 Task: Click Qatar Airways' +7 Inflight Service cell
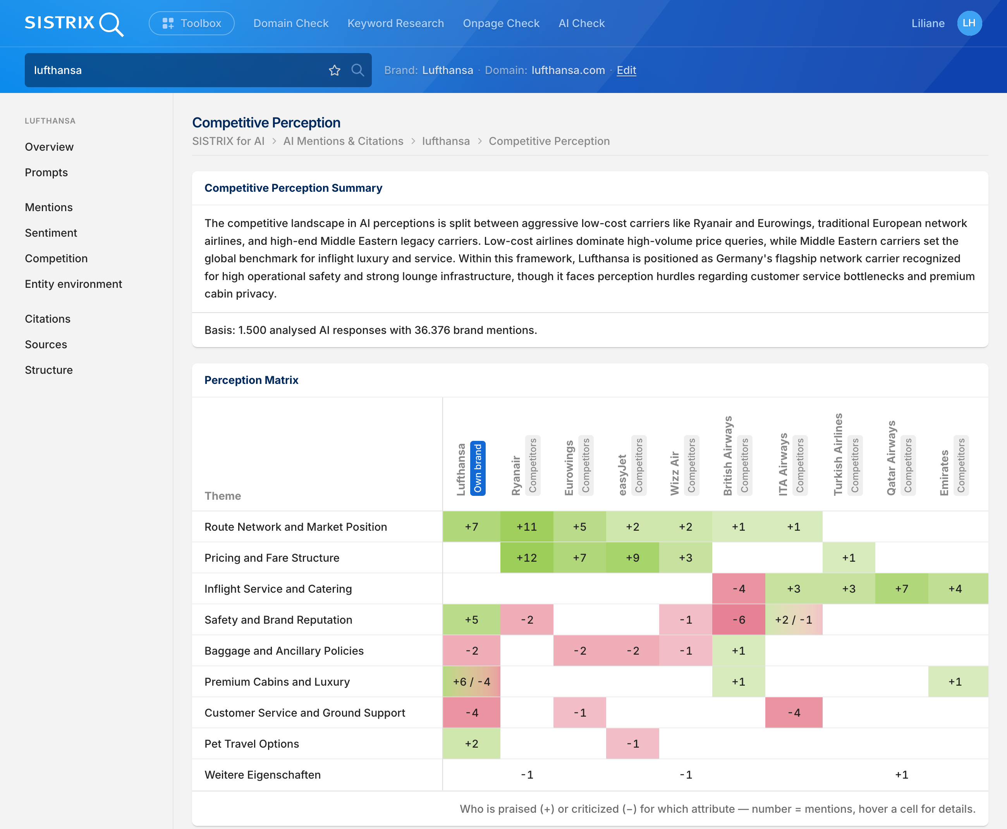[902, 589]
